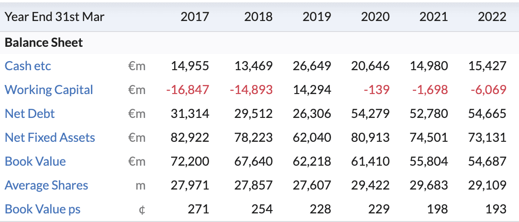Image resolution: width=519 pixels, height=222 pixels.
Task: Click the Working Capital link
Action: pos(49,90)
